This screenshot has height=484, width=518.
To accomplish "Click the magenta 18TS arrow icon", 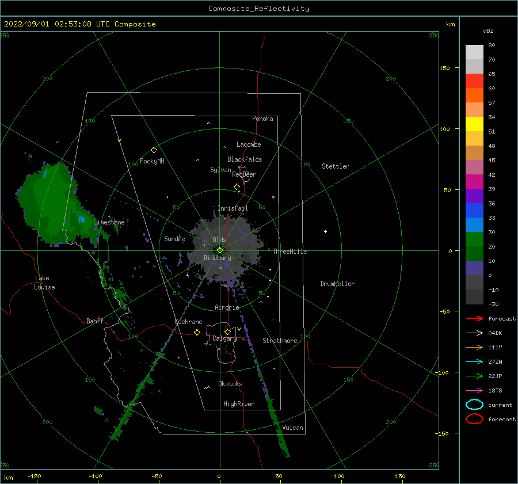I will (x=474, y=391).
